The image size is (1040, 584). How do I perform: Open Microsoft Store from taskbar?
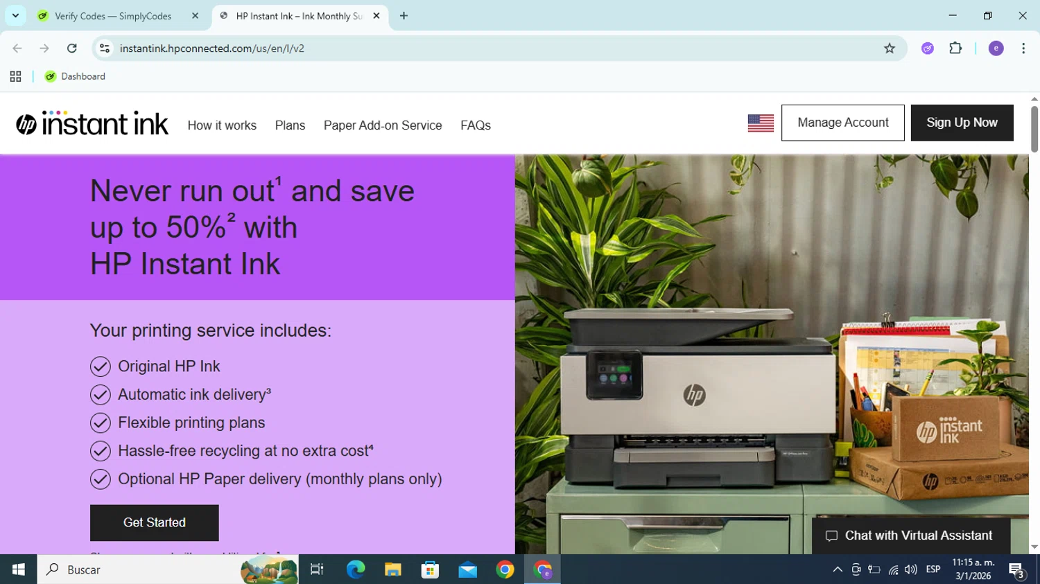point(431,569)
